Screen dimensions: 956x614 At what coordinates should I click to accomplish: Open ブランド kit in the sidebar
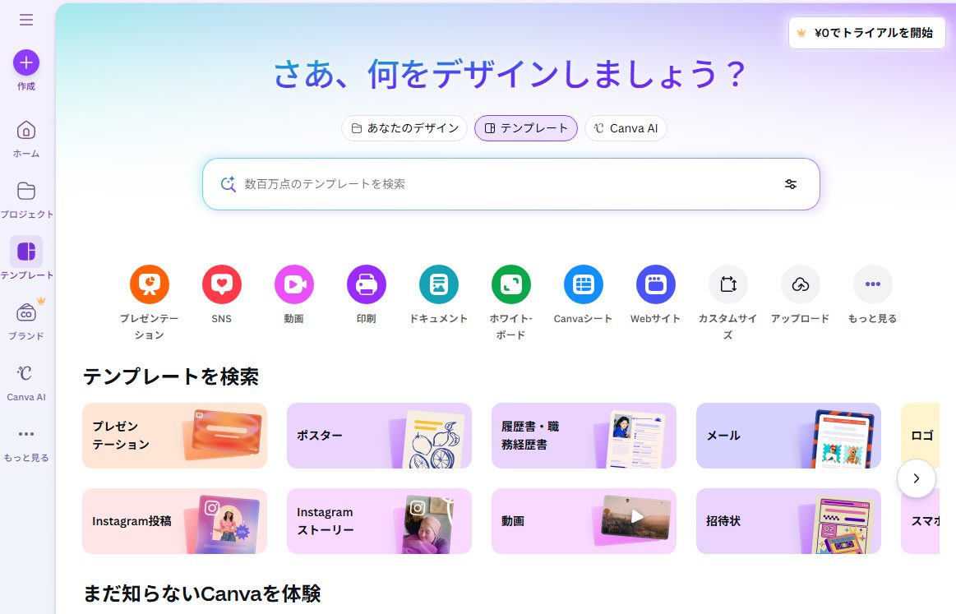click(x=26, y=321)
